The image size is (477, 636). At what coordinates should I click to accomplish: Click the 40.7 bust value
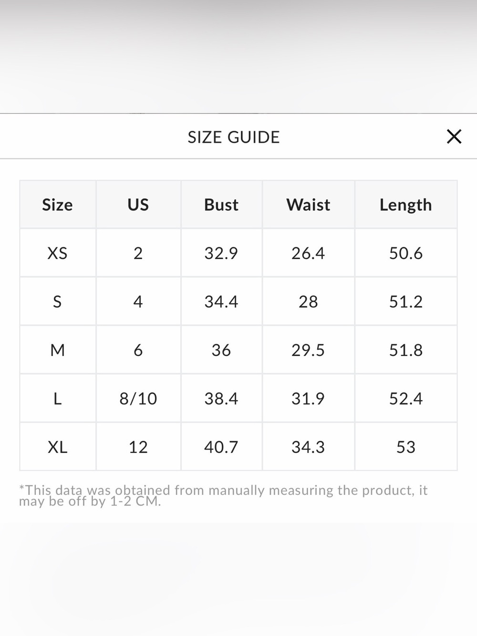(221, 448)
